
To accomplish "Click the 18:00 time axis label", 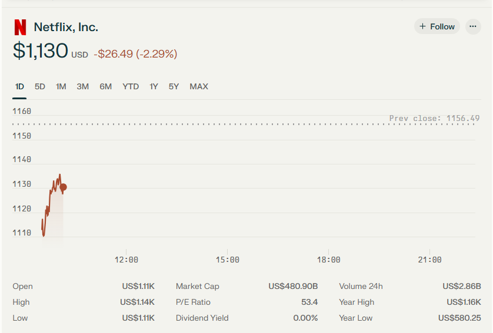I will point(328,260).
